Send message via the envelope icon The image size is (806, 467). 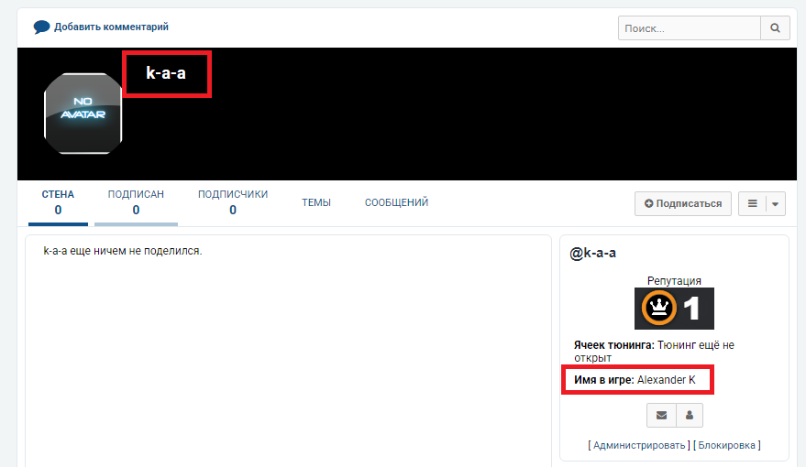(661, 415)
